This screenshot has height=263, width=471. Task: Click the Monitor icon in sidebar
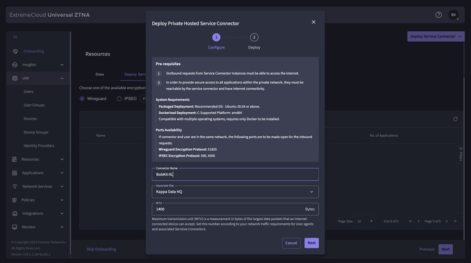[15, 227]
